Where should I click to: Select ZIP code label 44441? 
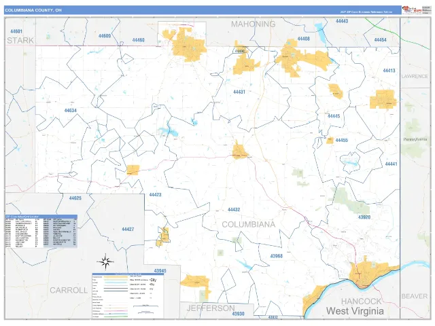[x=391, y=164]
